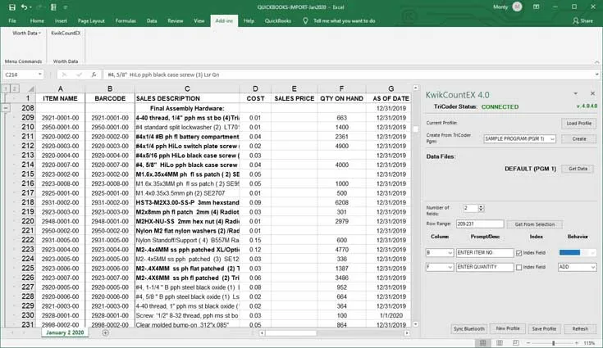Image resolution: width=603 pixels, height=348 pixels.
Task: Click the Save Profile button
Action: click(x=544, y=329)
